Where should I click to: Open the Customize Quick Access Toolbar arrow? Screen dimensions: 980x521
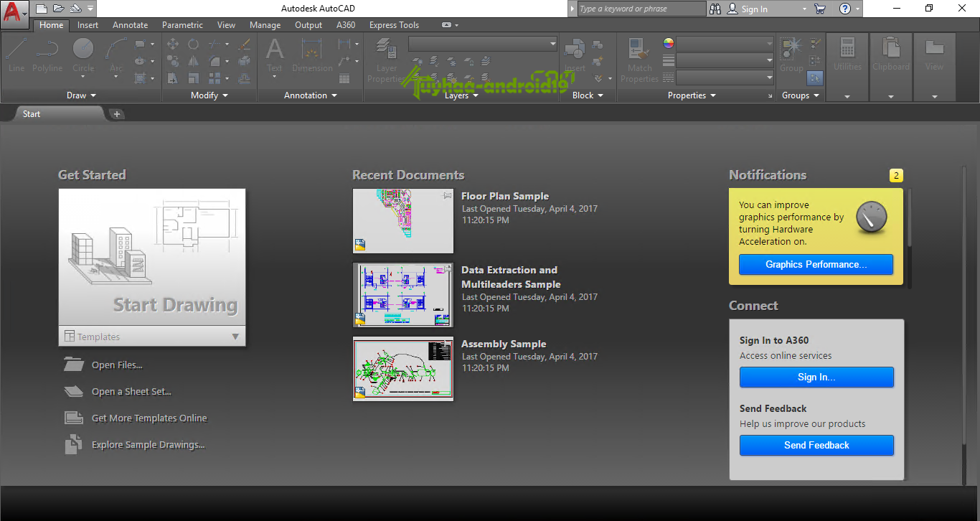(90, 9)
